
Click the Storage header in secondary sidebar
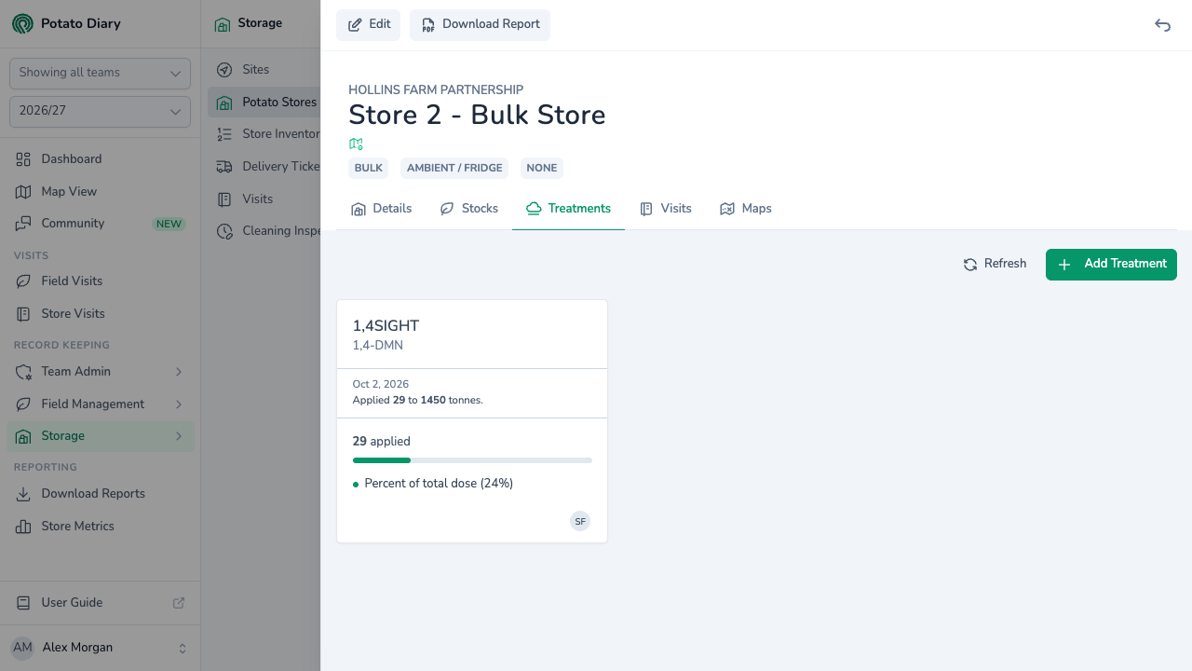point(260,23)
